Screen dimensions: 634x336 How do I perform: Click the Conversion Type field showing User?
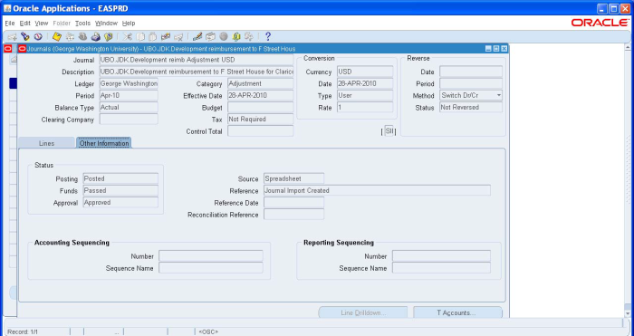pyautogui.click(x=365, y=95)
